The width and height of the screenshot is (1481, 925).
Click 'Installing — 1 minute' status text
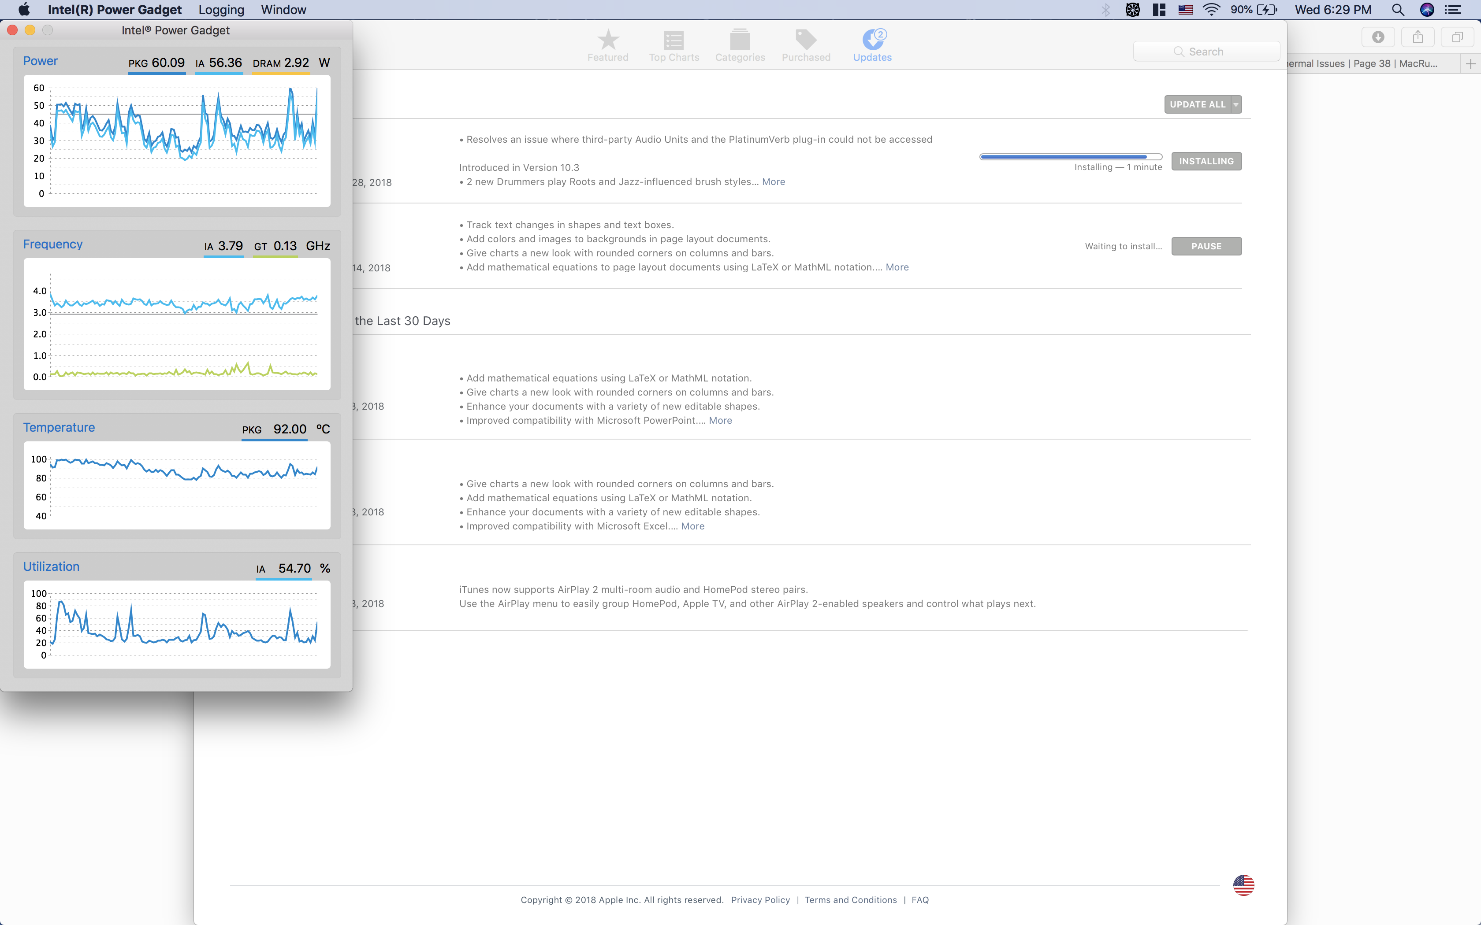tap(1118, 168)
